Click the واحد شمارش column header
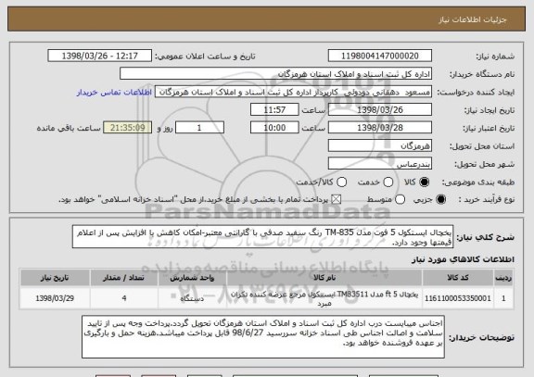The width and height of the screenshot is (534, 377). [x=192, y=278]
